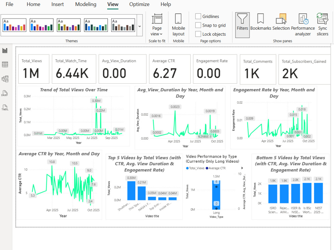Click the NEST 2025 bar in Bottom 5
Screen dimensions: 334x250
(318, 193)
